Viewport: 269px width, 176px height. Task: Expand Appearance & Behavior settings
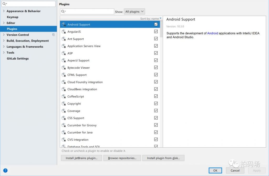point(4,11)
